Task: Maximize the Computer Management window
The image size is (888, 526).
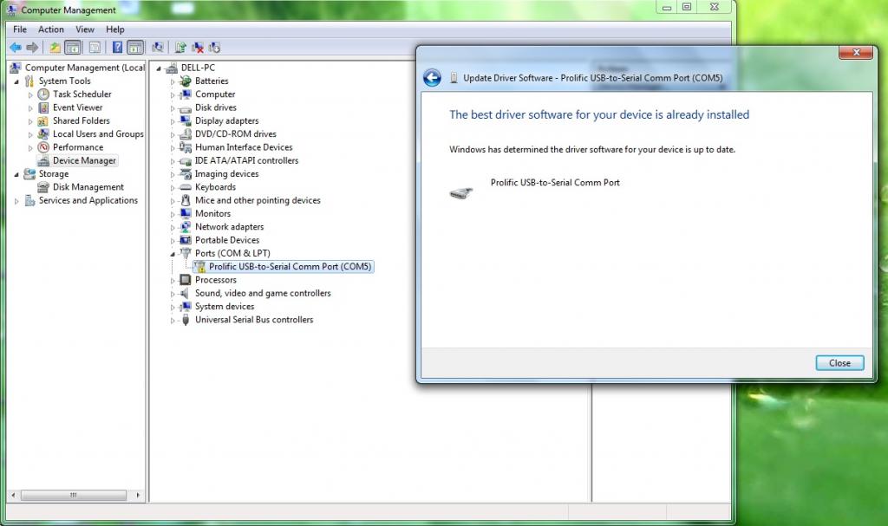Action: (x=687, y=7)
